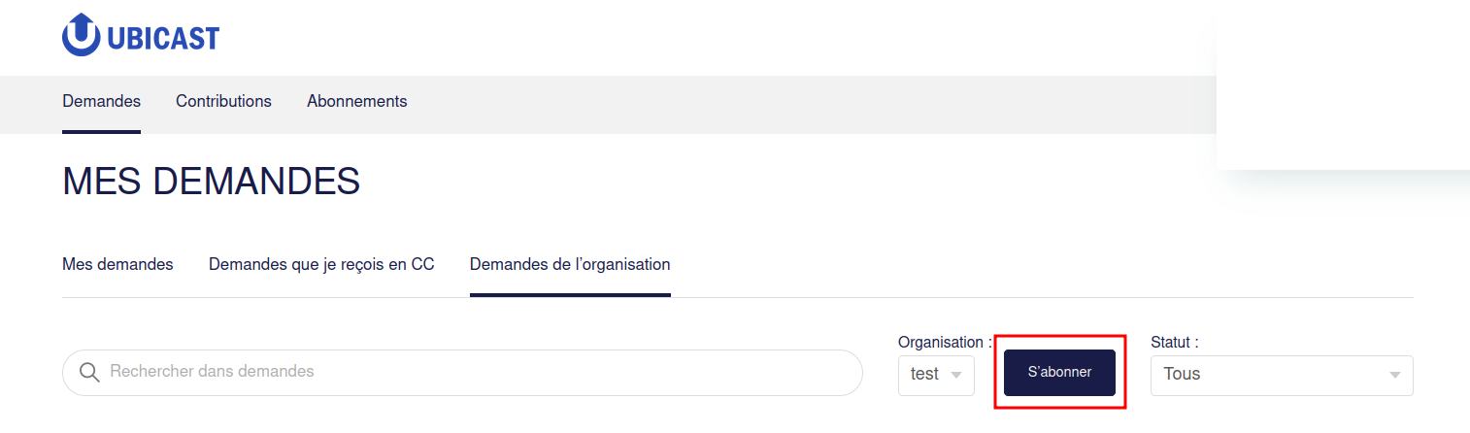The image size is (1470, 433).
Task: Click the Statut field label
Action: click(x=1174, y=342)
